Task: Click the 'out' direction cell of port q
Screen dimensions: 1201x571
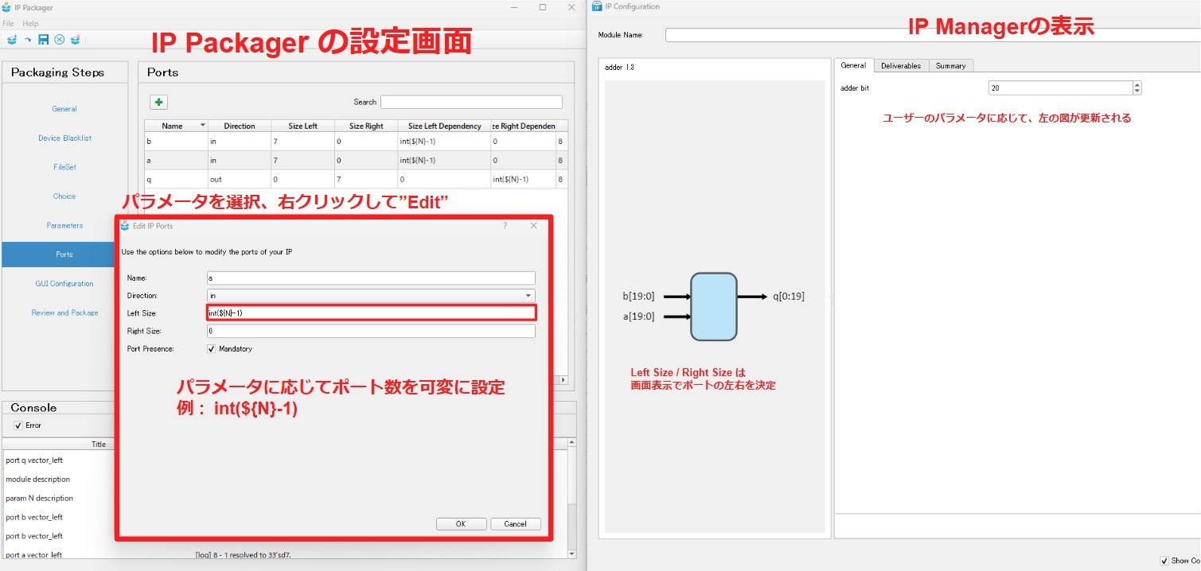Action: [x=240, y=179]
